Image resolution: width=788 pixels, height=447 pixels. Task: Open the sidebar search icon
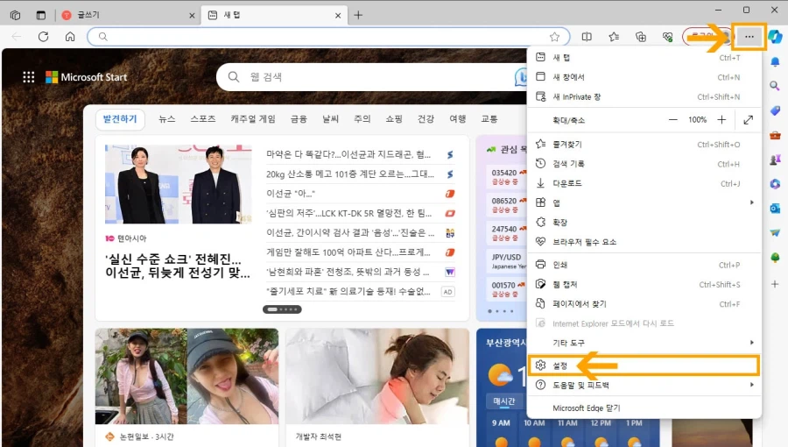pos(775,86)
